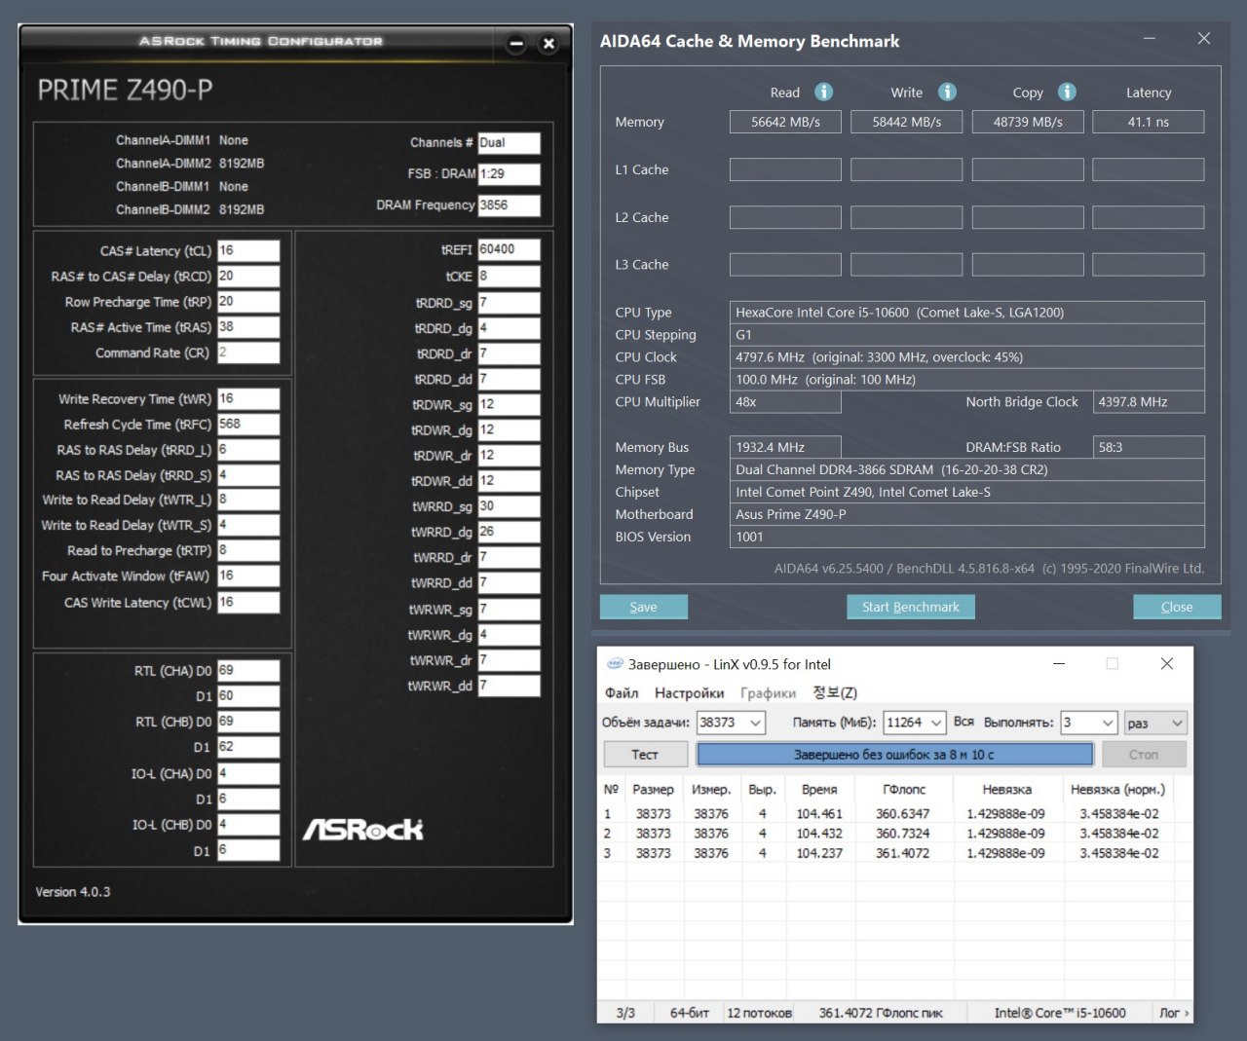The height and width of the screenshot is (1041, 1247).
Task: Click the tWRRD_sg value field
Action: point(509,507)
